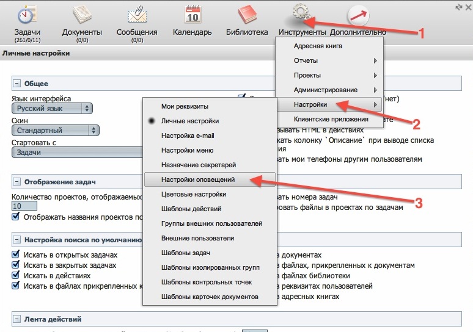The image size is (473, 332).
Task: Uncheck Отображать названия проектов checkbox
Action: point(15,217)
